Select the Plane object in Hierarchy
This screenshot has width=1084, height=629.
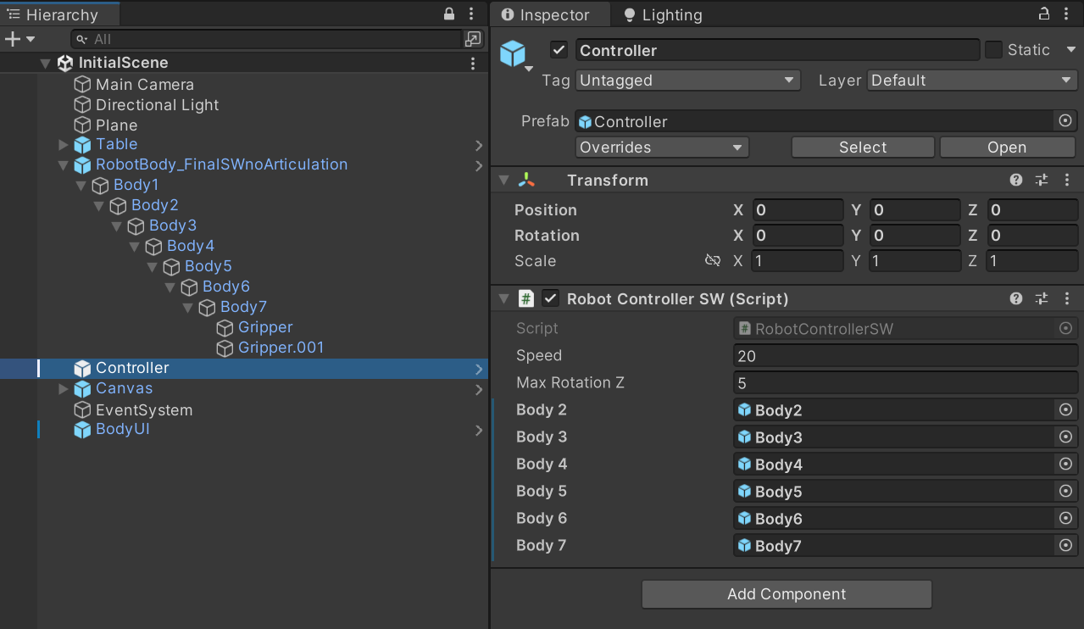pyautogui.click(x=116, y=125)
